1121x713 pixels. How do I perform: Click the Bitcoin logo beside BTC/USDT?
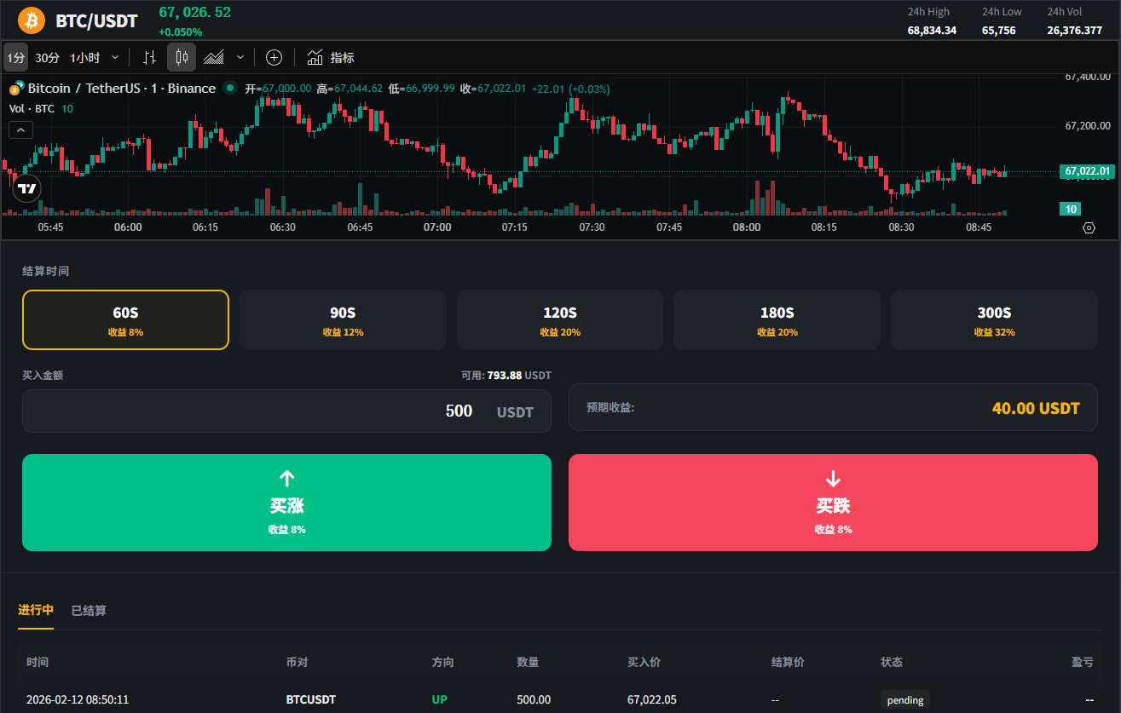pos(32,20)
